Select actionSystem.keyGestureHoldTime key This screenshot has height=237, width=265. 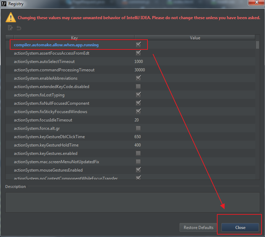point(46,145)
